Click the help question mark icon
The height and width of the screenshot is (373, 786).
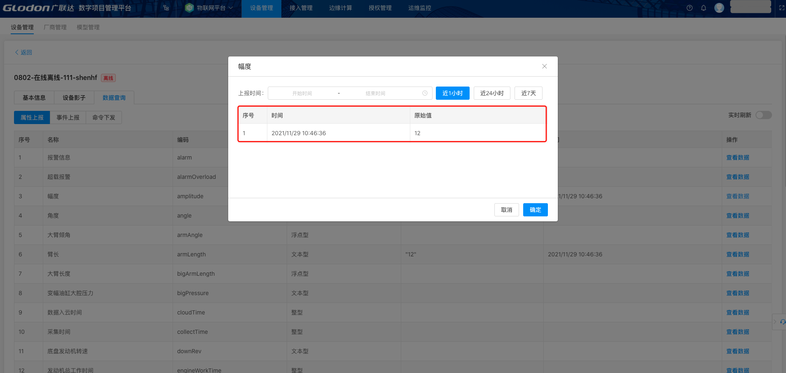[690, 8]
